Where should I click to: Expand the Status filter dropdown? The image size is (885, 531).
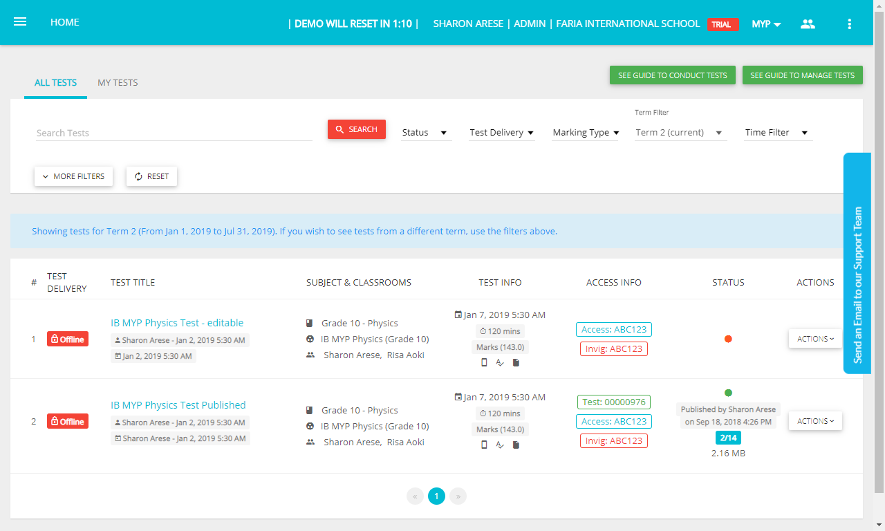click(x=426, y=133)
